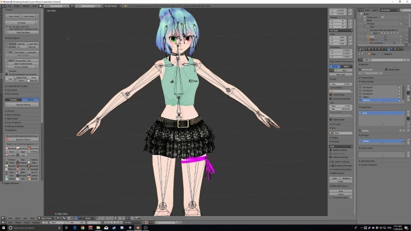Toggle Backface Culling checkbox
The image size is (411, 231).
[x=331, y=150]
